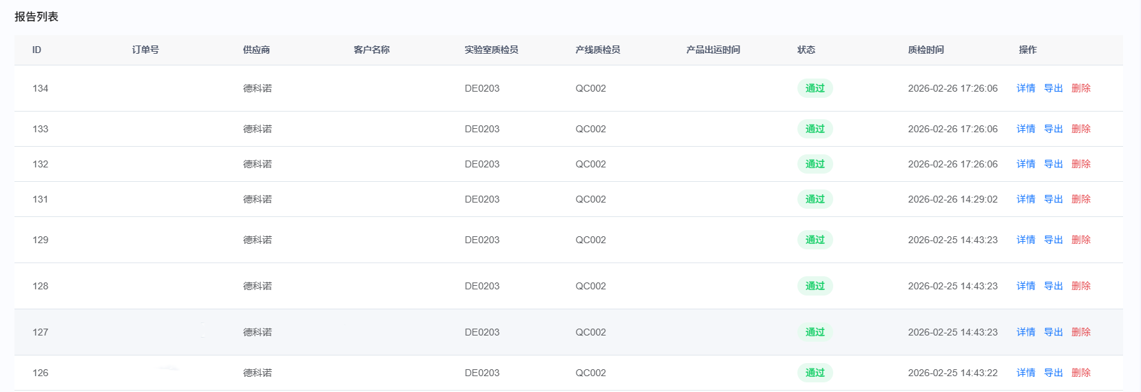Click 删除 on report ID 131
The width and height of the screenshot is (1141, 392).
pyautogui.click(x=1080, y=199)
